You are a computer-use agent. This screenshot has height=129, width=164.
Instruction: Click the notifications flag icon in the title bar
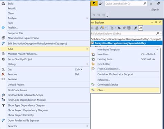tap(94, 3)
